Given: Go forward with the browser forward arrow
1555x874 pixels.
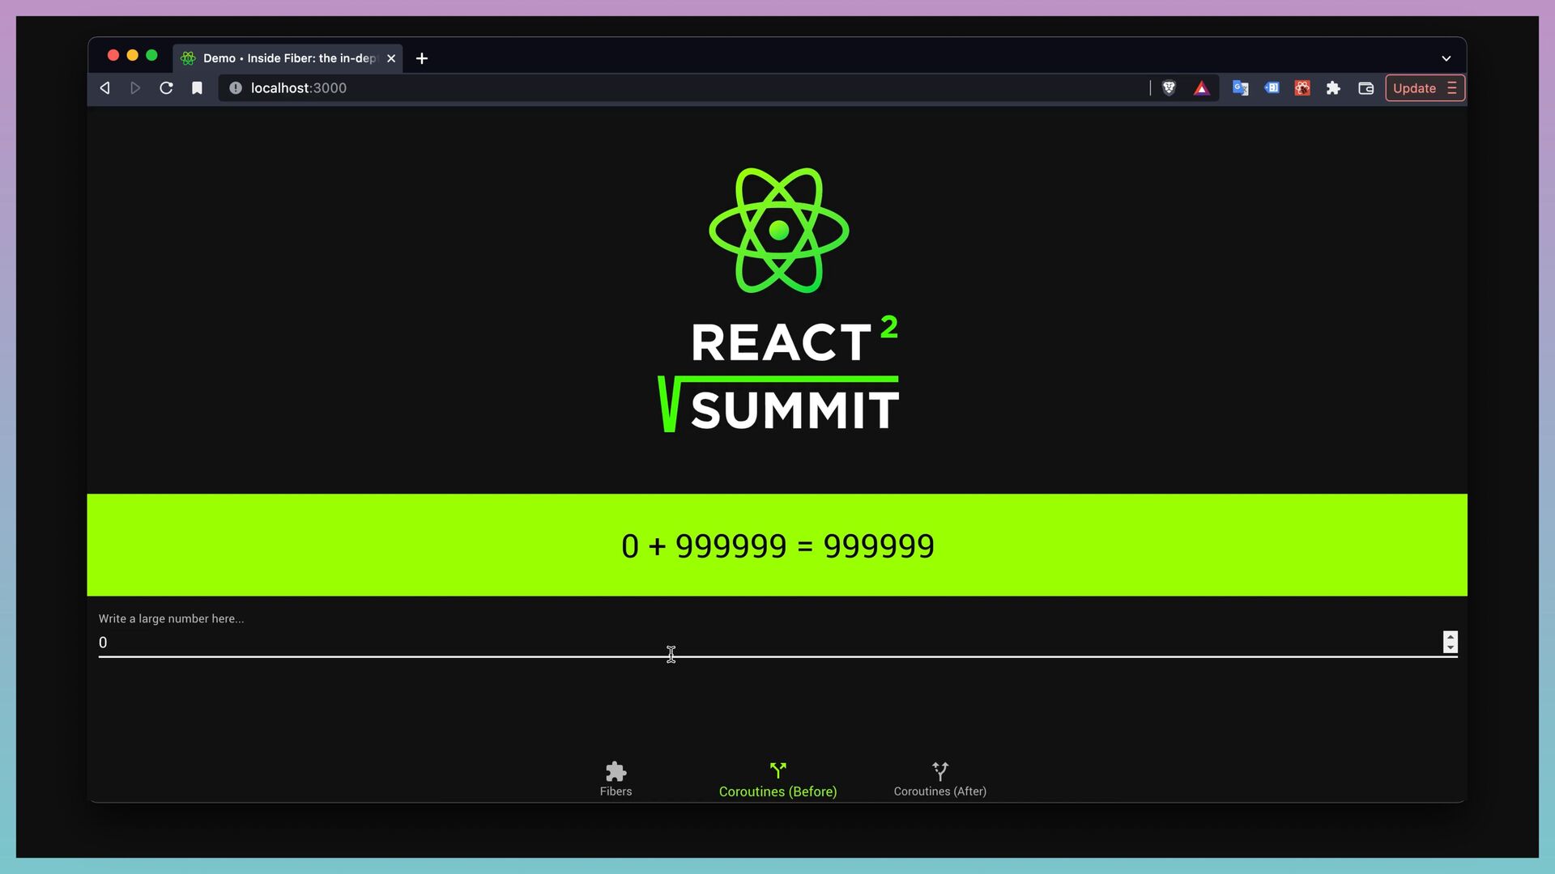Looking at the screenshot, I should click(x=135, y=88).
